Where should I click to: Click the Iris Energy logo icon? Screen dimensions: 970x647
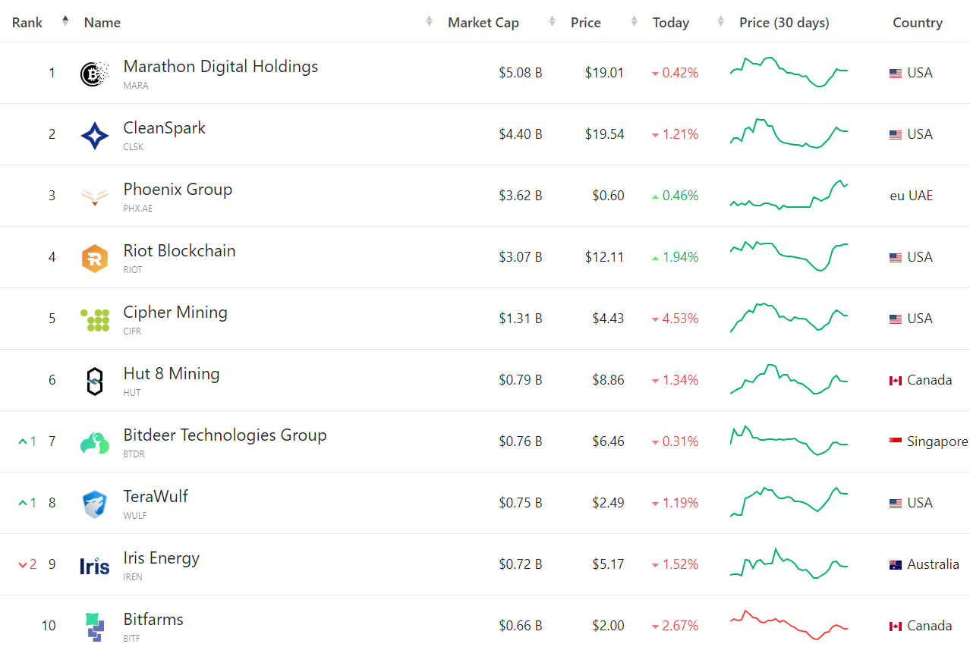pyautogui.click(x=95, y=566)
